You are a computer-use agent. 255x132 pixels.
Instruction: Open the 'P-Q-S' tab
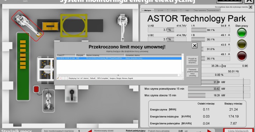(x=174, y=10)
